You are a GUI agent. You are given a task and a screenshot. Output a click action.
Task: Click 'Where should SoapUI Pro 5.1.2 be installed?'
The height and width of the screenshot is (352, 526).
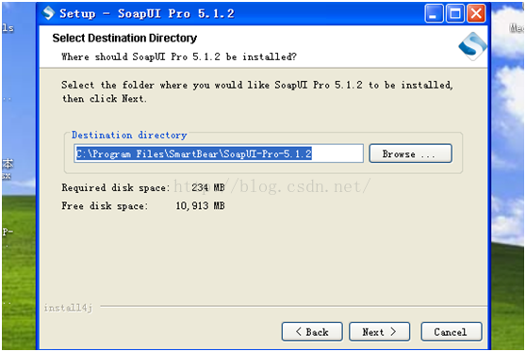coord(179,56)
